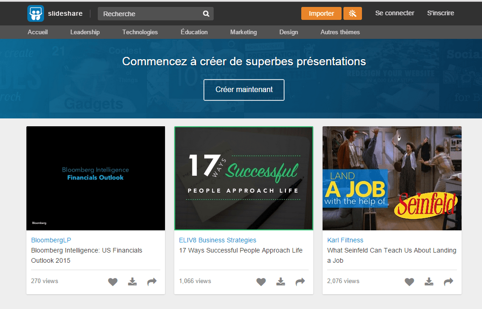Viewport: 482px width, 309px height.
Task: Heart the Seinfeld job presentation
Action: 409,282
